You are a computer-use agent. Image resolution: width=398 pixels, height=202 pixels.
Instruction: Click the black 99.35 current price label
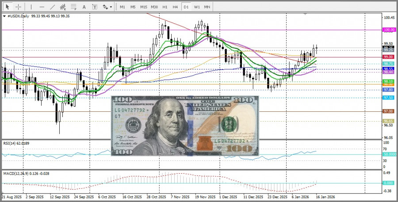tap(389, 47)
